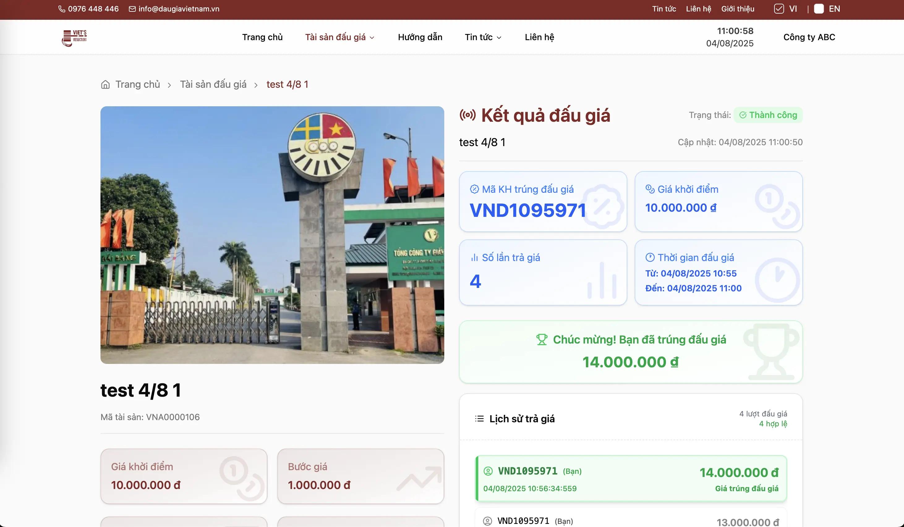The width and height of the screenshot is (904, 527).
Task: Click the Tài sản đấu giá breadcrumb link
Action: 213,85
